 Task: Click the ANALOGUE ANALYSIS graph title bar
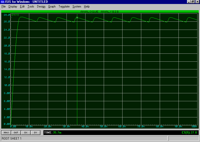click(99, 11)
